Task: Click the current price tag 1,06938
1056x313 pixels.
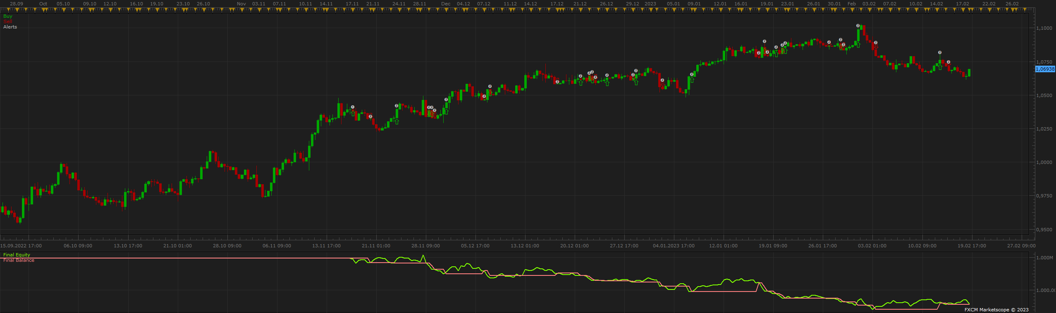Action: coord(1045,69)
